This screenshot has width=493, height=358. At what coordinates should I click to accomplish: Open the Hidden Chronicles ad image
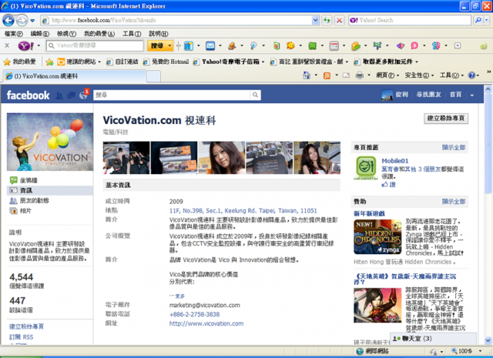(377, 237)
